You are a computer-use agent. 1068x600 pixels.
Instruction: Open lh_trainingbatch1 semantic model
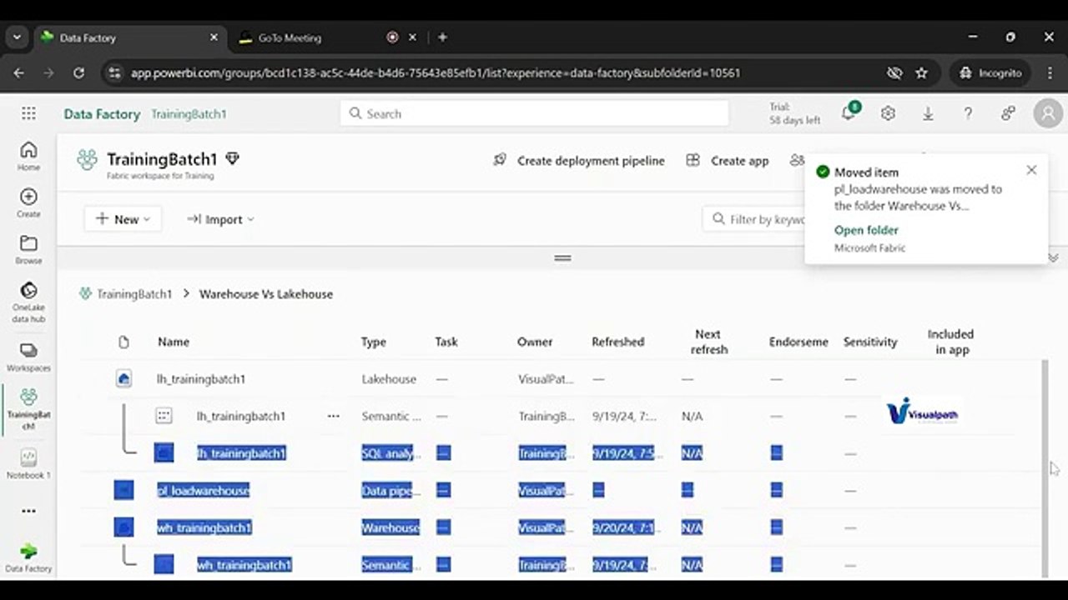[241, 416]
